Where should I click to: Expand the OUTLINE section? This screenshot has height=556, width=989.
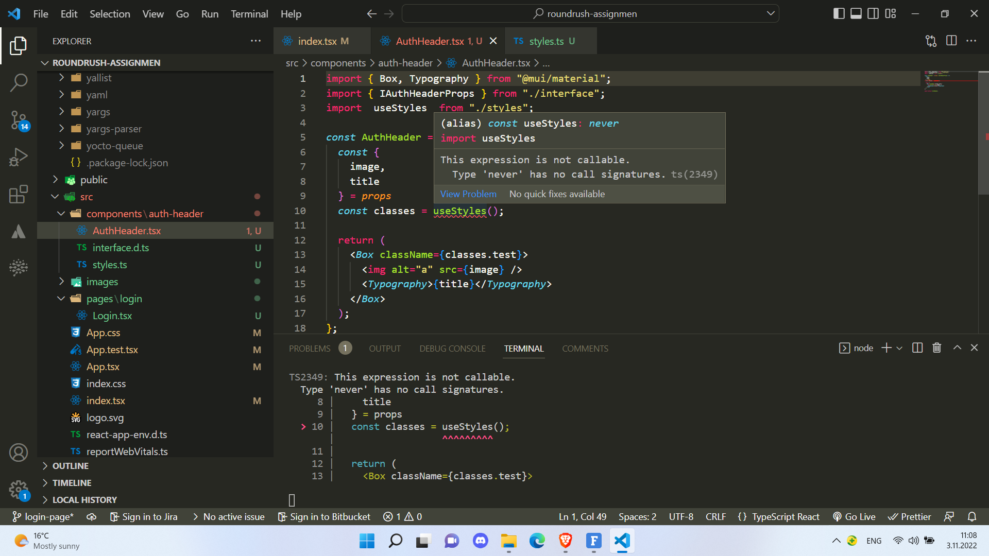pyautogui.click(x=156, y=466)
